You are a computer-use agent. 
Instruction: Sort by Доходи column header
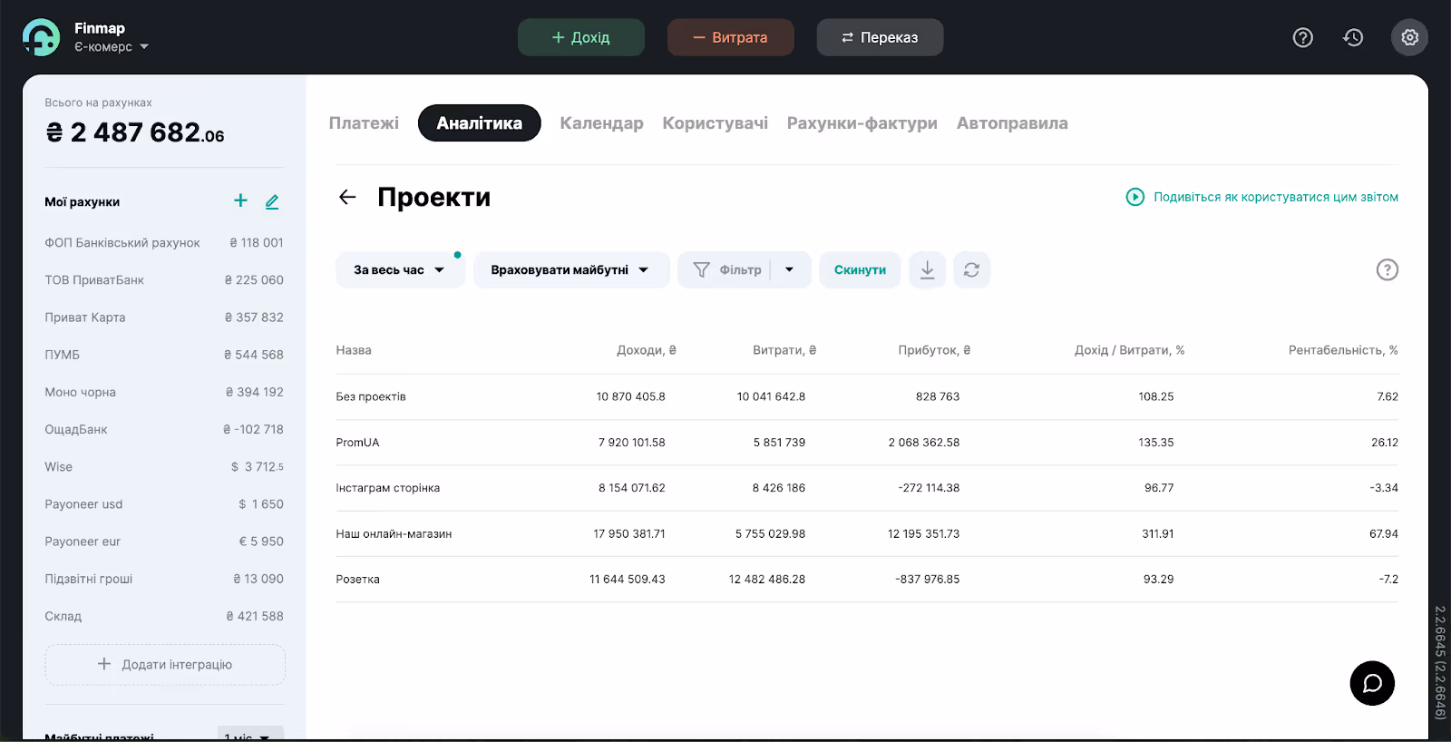pyautogui.click(x=647, y=350)
